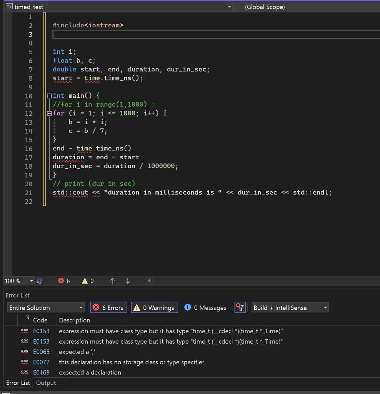Open the second E0153 error code link
380x394 pixels.
[x=41, y=342]
